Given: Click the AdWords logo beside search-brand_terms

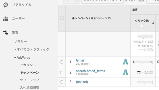Looking at the screenshot, I should pyautogui.click(x=125, y=72).
